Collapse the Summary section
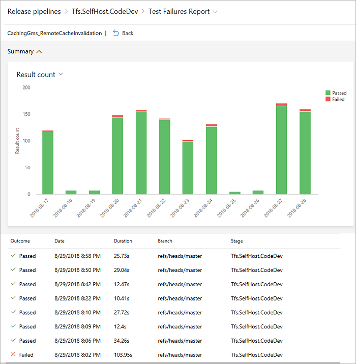The width and height of the screenshot is (356, 364). tap(40, 51)
